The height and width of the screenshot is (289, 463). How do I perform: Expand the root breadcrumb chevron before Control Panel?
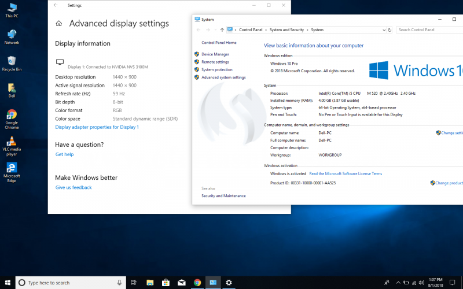[x=236, y=30]
